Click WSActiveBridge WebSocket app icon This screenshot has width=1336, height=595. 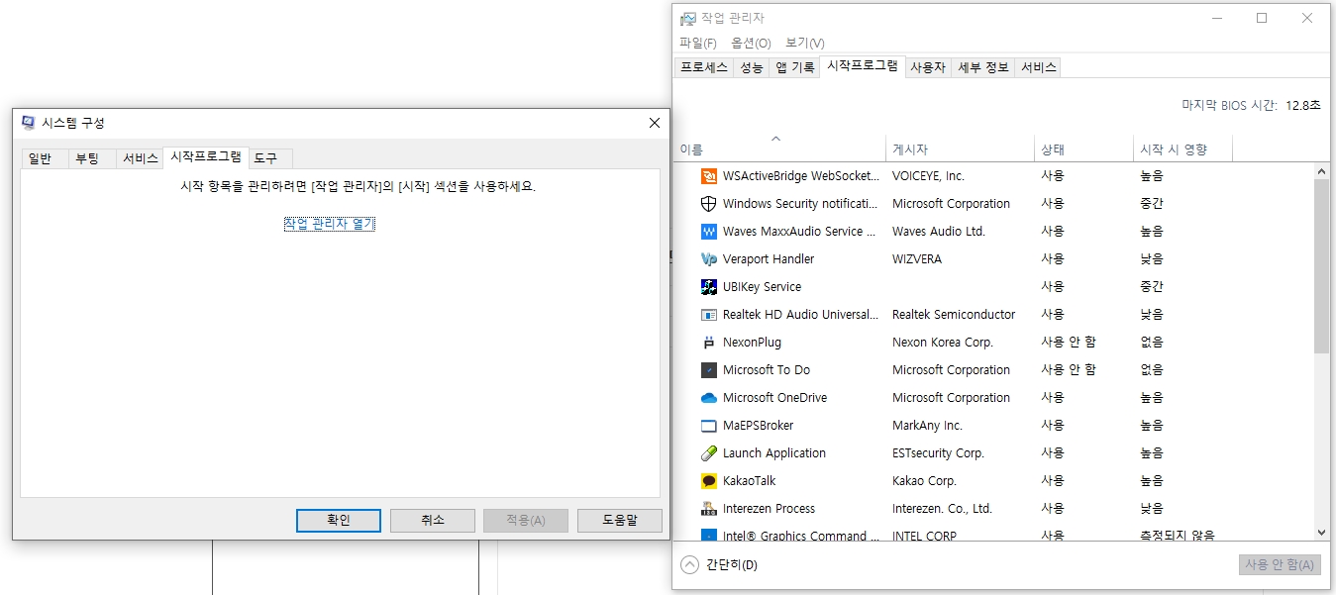pyautogui.click(x=708, y=176)
